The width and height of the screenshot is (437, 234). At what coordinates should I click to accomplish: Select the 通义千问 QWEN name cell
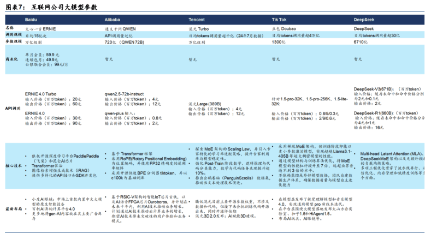(x=120, y=29)
